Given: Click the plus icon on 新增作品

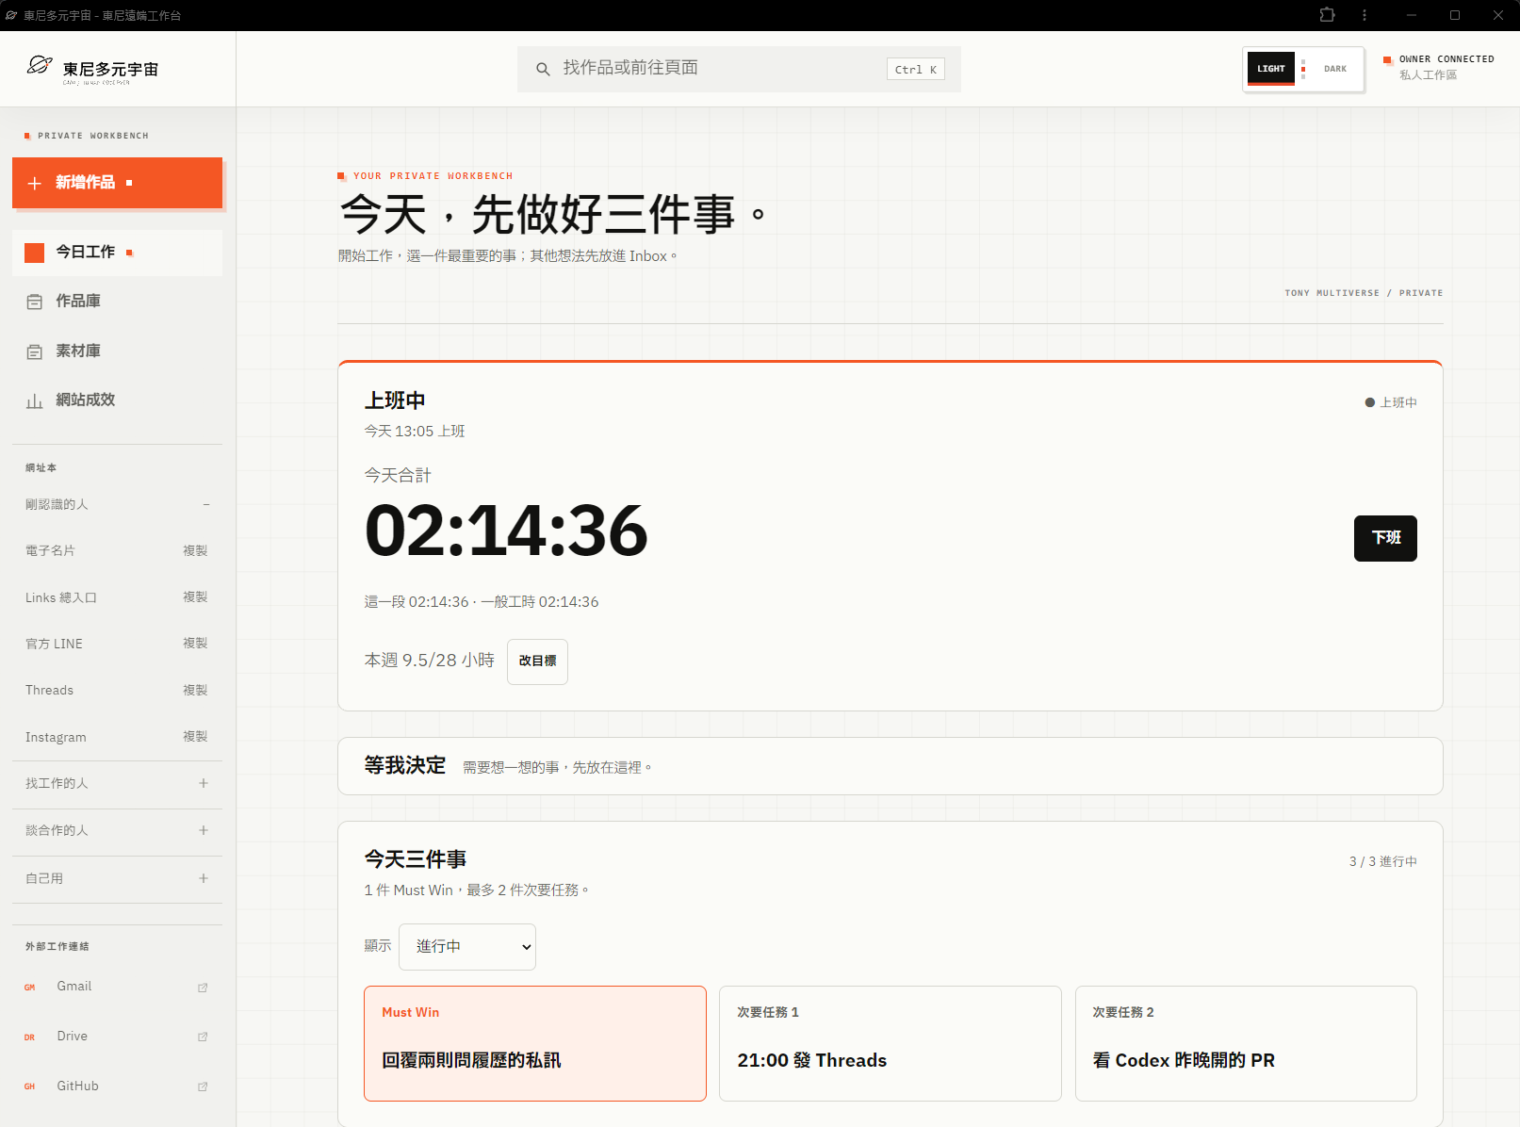Looking at the screenshot, I should click(x=35, y=183).
